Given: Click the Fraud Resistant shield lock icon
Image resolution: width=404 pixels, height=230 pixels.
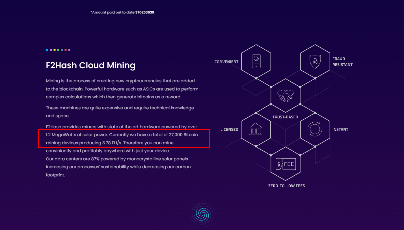Looking at the screenshot, I should pos(315,61).
